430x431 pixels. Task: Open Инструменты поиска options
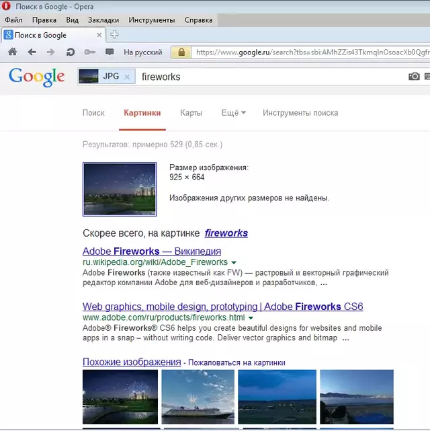(x=300, y=113)
